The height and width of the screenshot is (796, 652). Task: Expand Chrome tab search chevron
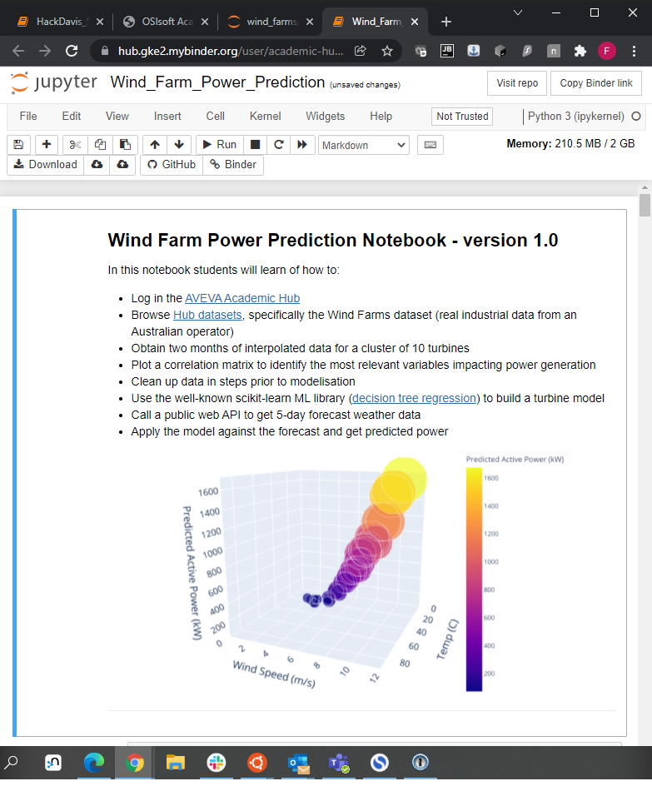(518, 13)
